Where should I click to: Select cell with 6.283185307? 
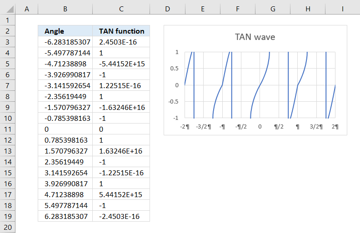coord(65,216)
